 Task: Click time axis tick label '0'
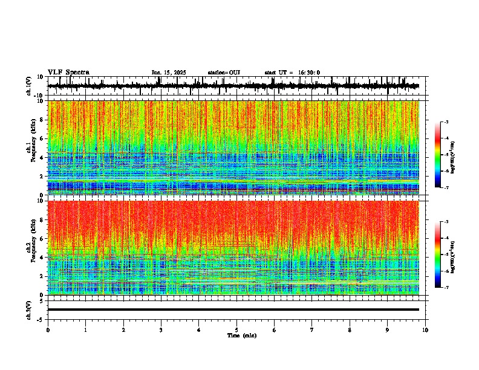[x=48, y=330]
